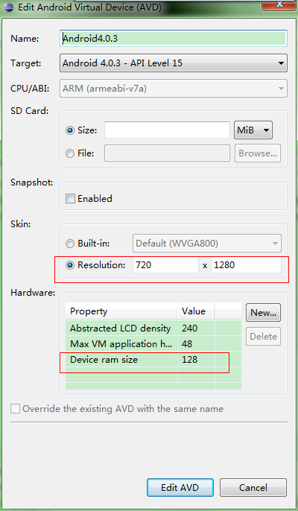Toggle Override the existing AVD checkbox
Screen dimensions: 298x511
tap(16, 409)
